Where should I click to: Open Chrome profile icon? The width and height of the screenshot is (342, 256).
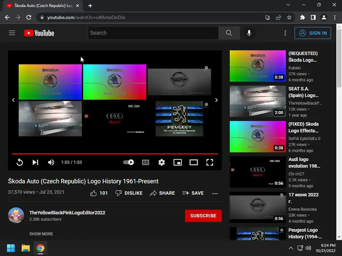324,17
